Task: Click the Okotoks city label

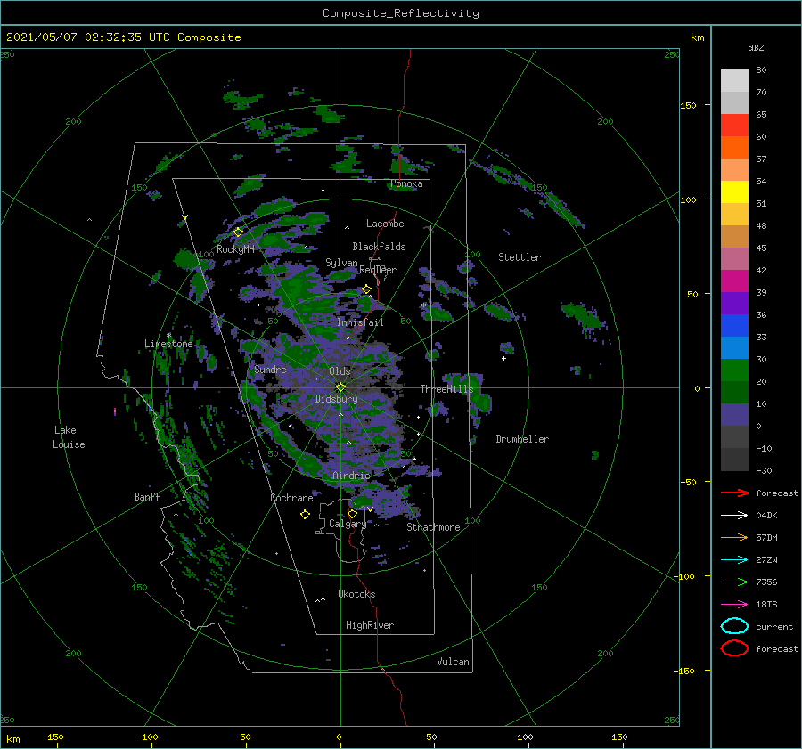Action: click(356, 594)
